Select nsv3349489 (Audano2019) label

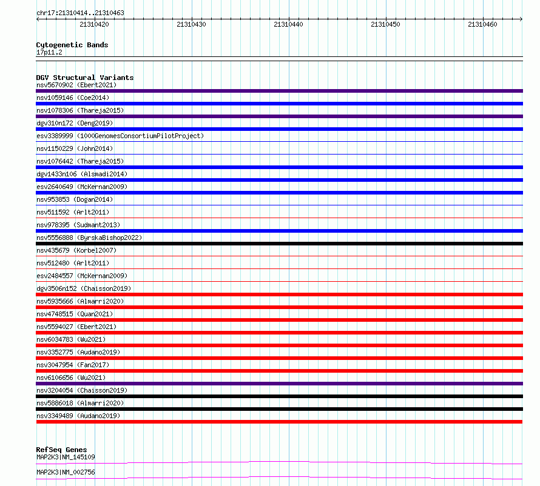[78, 416]
